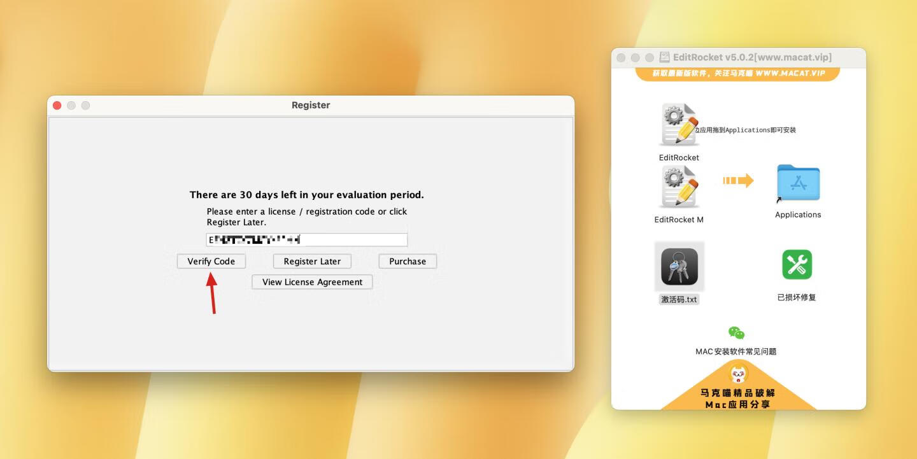Click the Register window title bar
The width and height of the screenshot is (917, 459).
[311, 105]
